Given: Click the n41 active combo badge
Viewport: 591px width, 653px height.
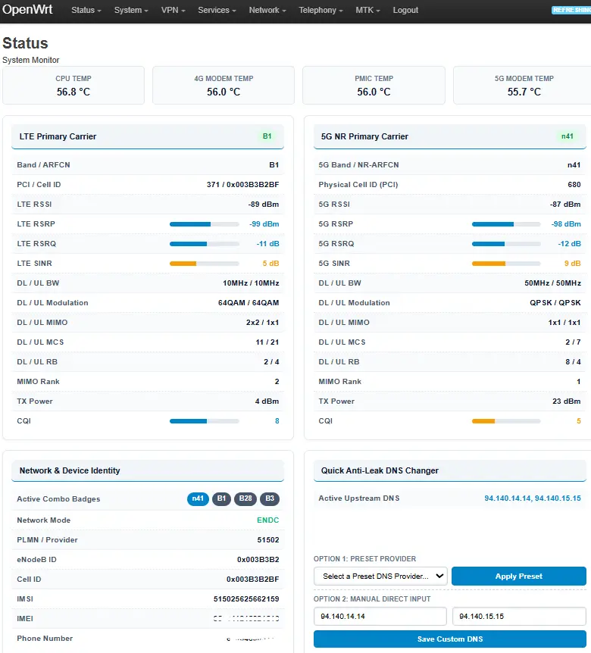Looking at the screenshot, I should coord(198,498).
